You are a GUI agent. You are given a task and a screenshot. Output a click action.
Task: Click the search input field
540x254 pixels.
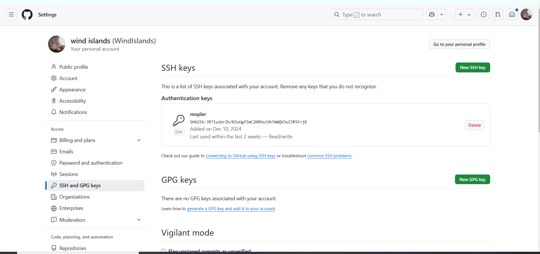(377, 14)
